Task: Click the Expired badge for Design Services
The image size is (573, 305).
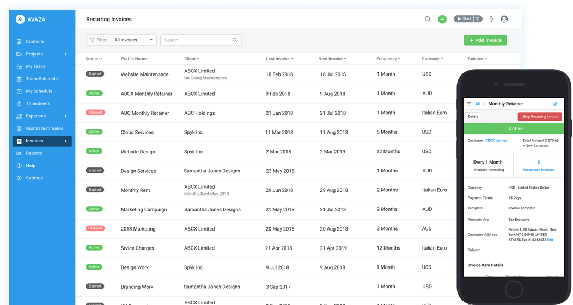Action: 95,170
